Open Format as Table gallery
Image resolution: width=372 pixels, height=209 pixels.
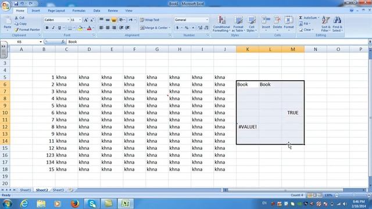click(238, 24)
